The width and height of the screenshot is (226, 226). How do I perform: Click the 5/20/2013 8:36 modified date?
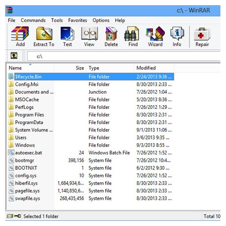(x=154, y=99)
